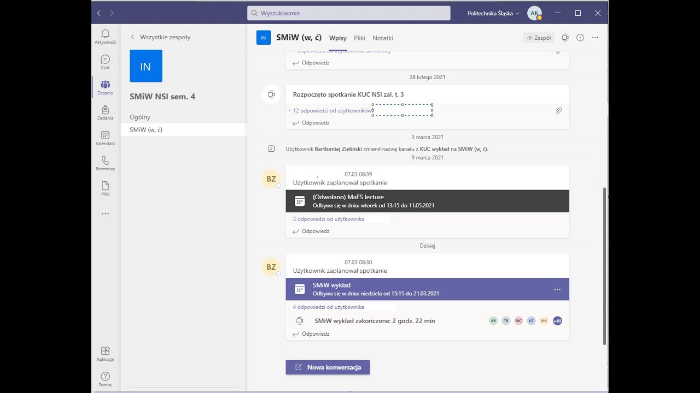Click the meeting video icon beside the KUC NSI post

(271, 94)
